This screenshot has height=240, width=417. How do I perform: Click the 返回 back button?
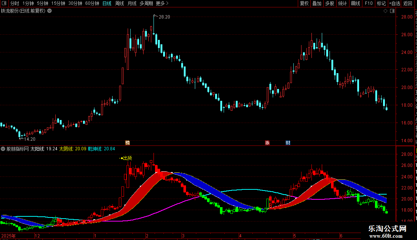407,3
